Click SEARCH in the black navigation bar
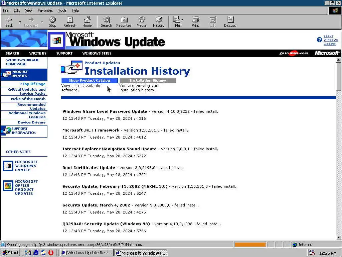The height and width of the screenshot is (257, 342). [x=12, y=53]
